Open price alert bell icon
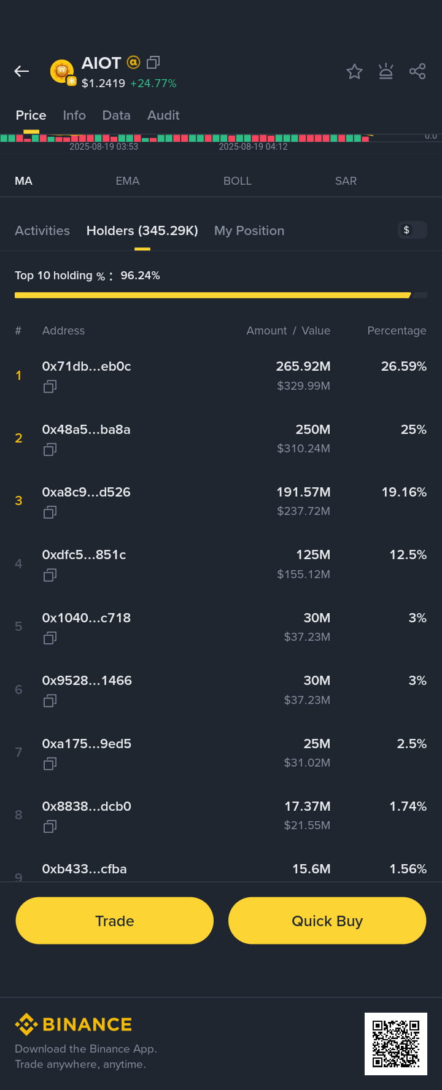The image size is (442, 1090). pyautogui.click(x=386, y=72)
